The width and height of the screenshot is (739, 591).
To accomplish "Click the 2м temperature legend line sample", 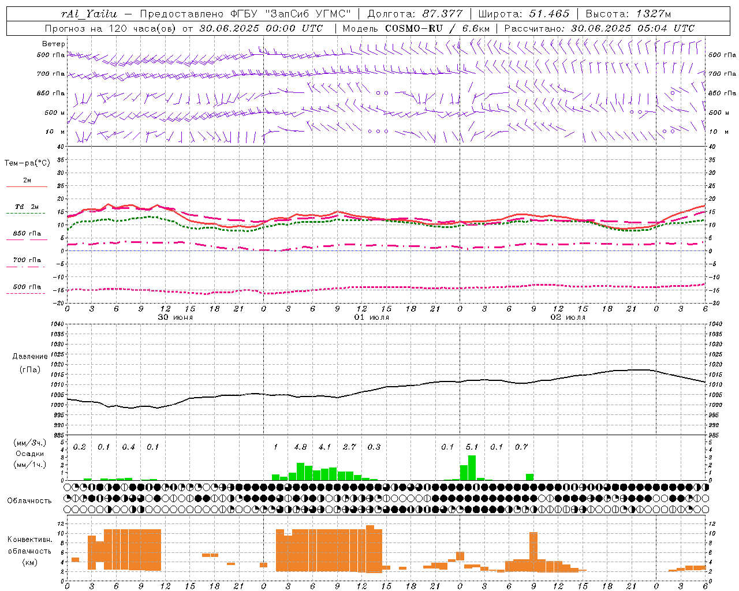I will click(27, 186).
